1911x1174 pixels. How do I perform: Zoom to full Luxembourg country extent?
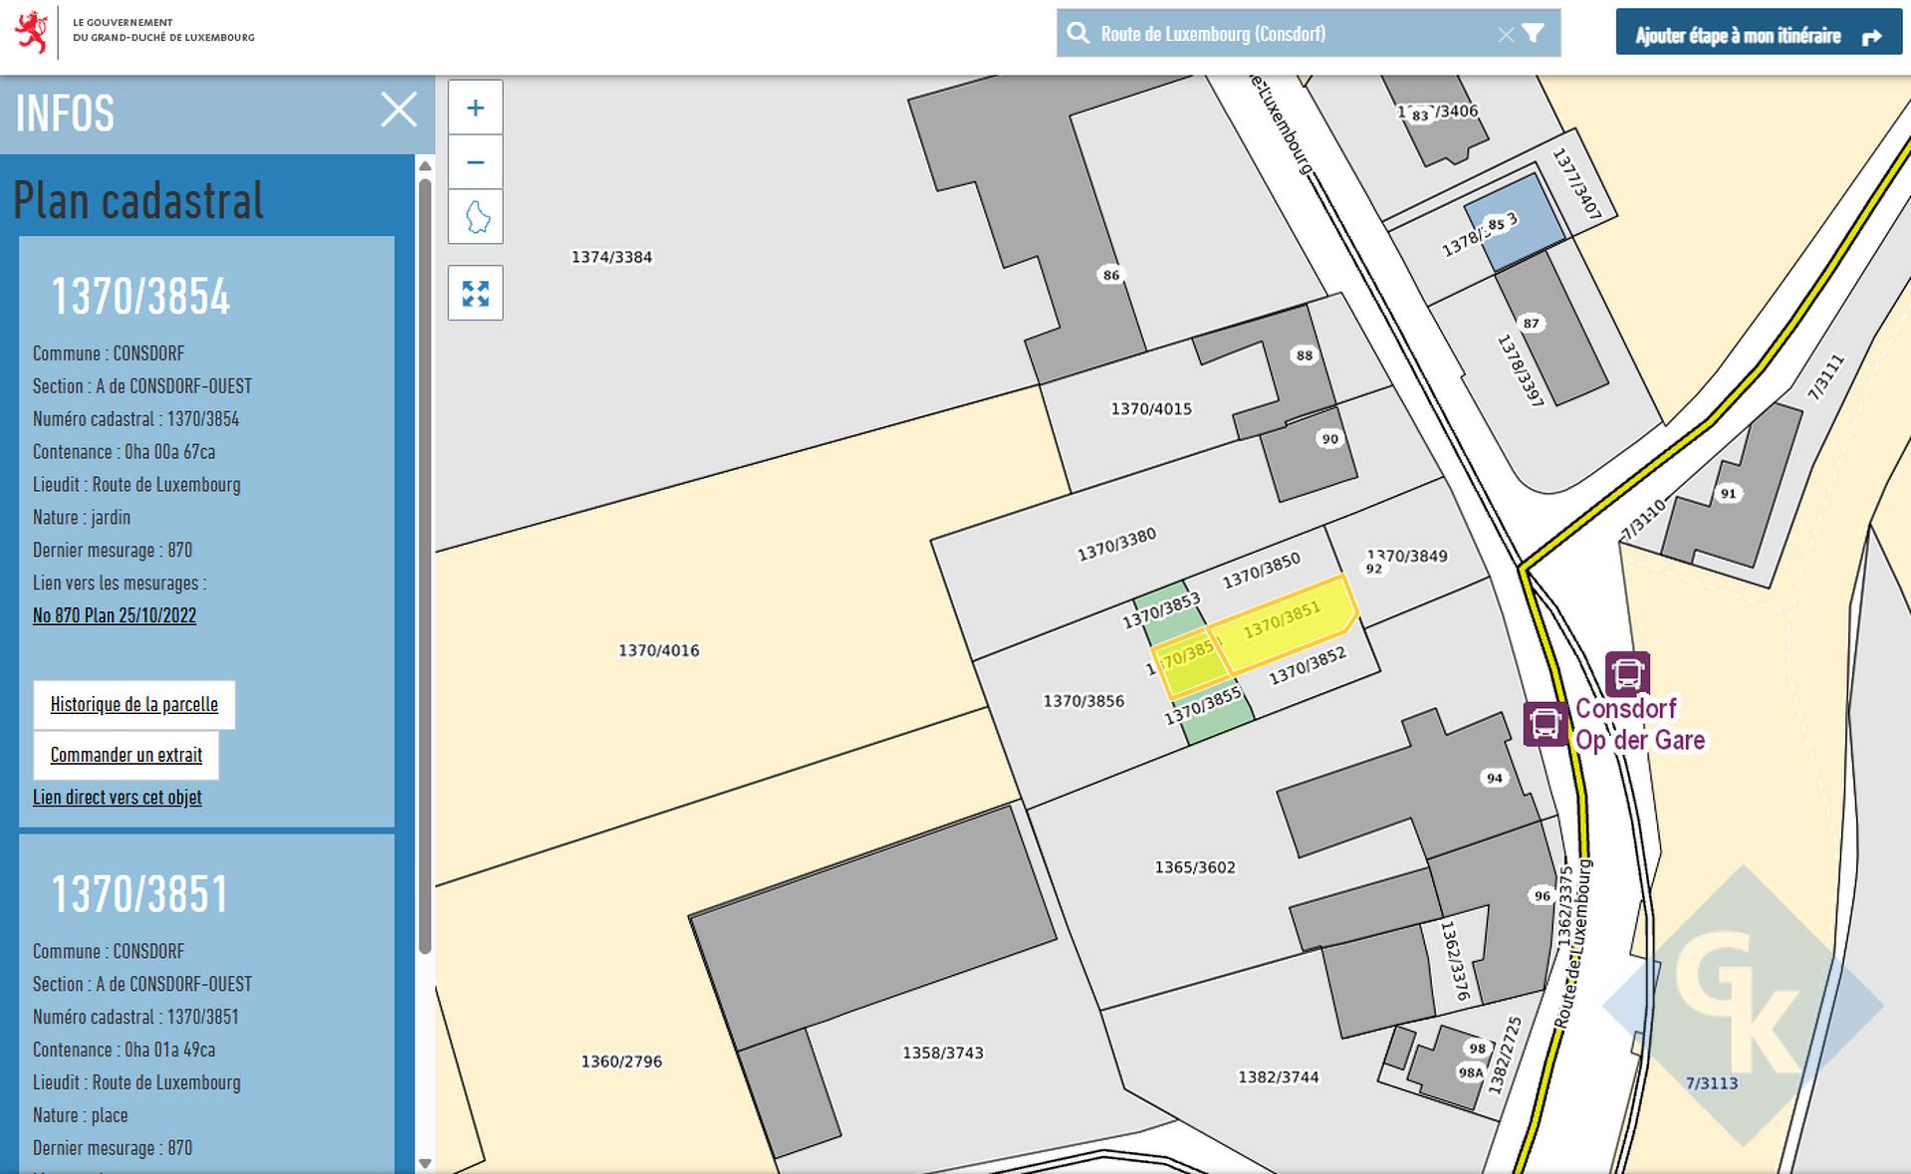click(476, 217)
